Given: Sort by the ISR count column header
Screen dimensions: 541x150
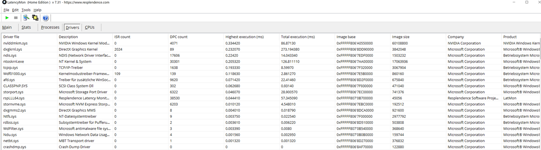Looking at the screenshot, I should coord(141,37).
